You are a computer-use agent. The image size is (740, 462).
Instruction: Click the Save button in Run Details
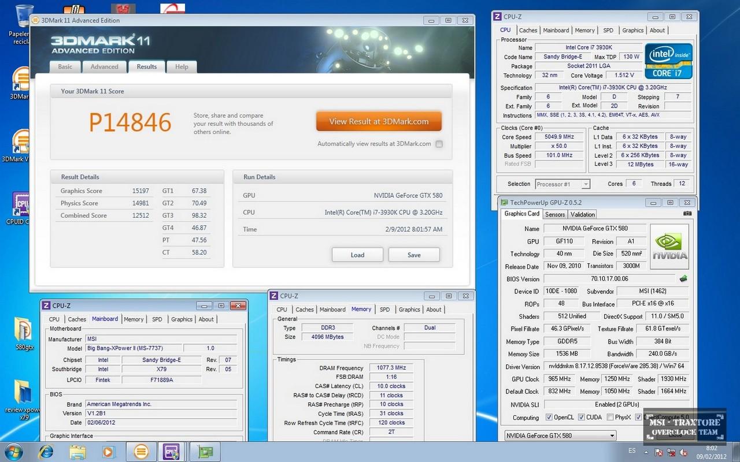(414, 255)
